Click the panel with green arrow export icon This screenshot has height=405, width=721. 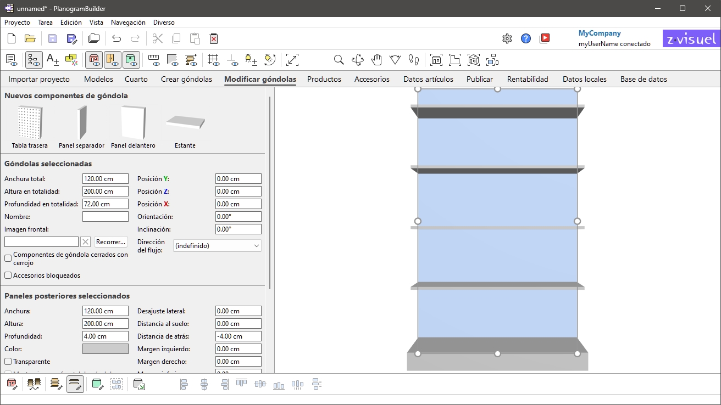coord(139,384)
